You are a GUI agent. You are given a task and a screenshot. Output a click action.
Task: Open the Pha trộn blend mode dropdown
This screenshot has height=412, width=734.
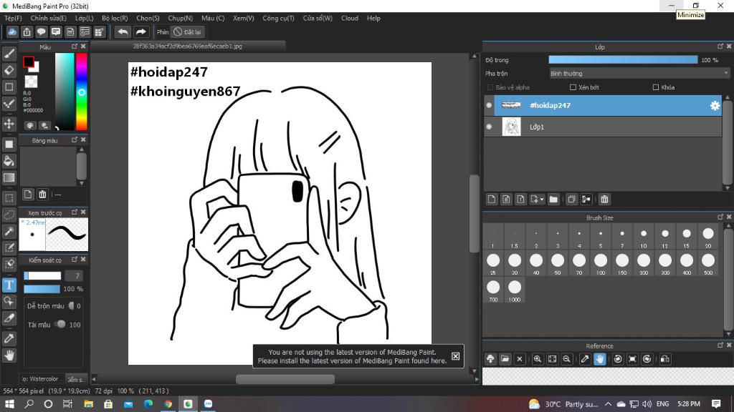(x=639, y=74)
